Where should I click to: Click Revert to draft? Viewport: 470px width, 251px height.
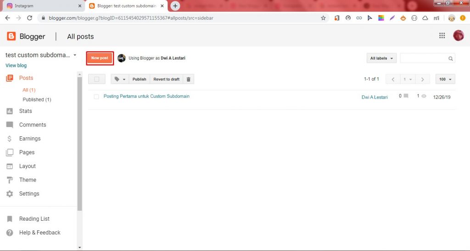(166, 79)
